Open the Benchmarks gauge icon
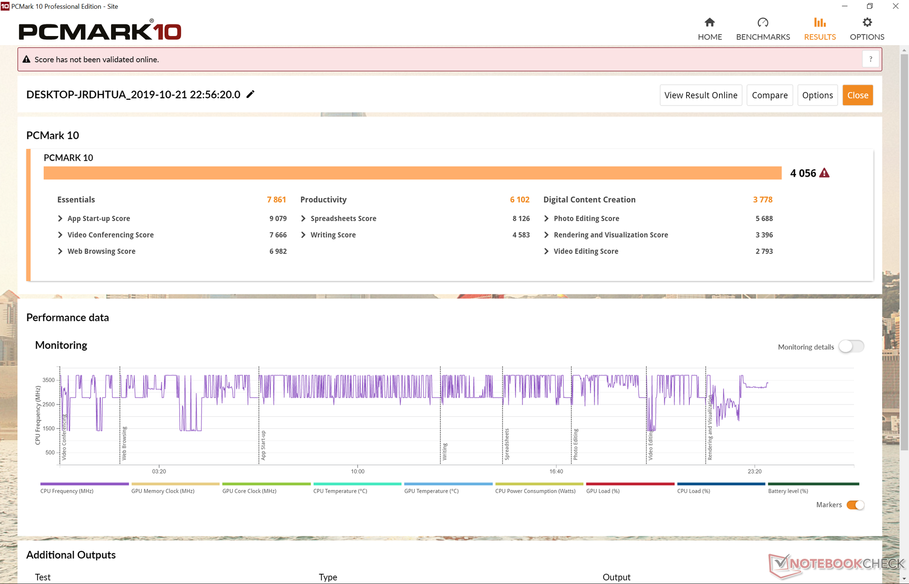The height and width of the screenshot is (584, 909). [762, 22]
